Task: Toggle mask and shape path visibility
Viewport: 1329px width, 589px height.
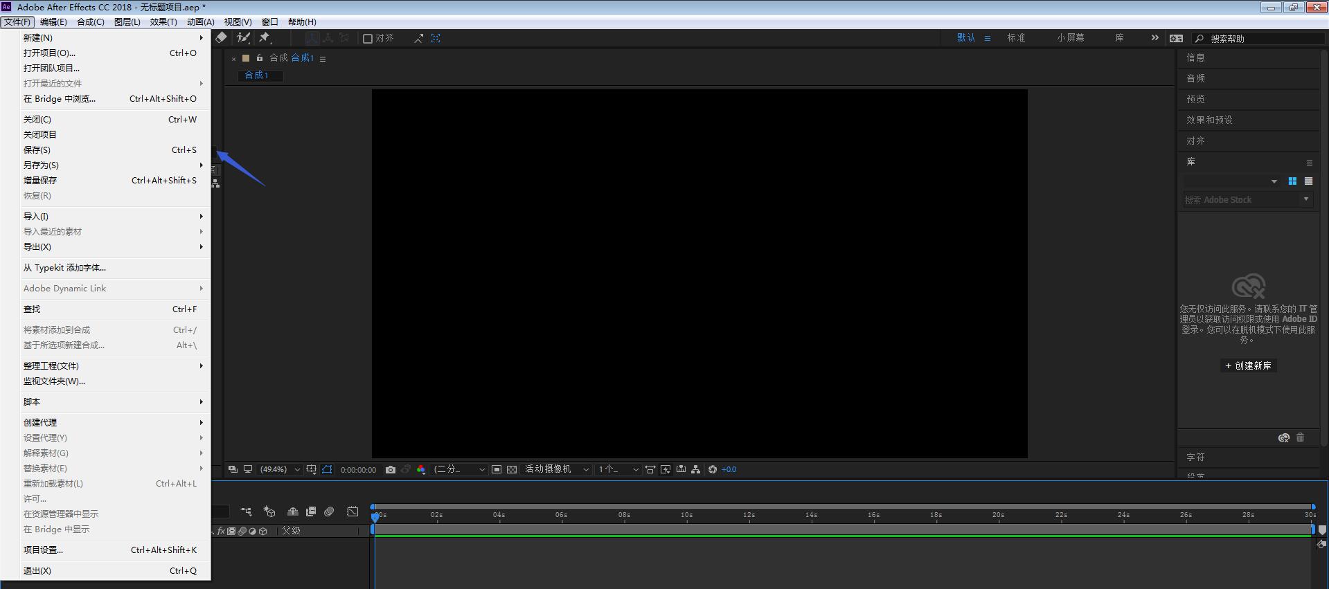Action: (x=327, y=469)
